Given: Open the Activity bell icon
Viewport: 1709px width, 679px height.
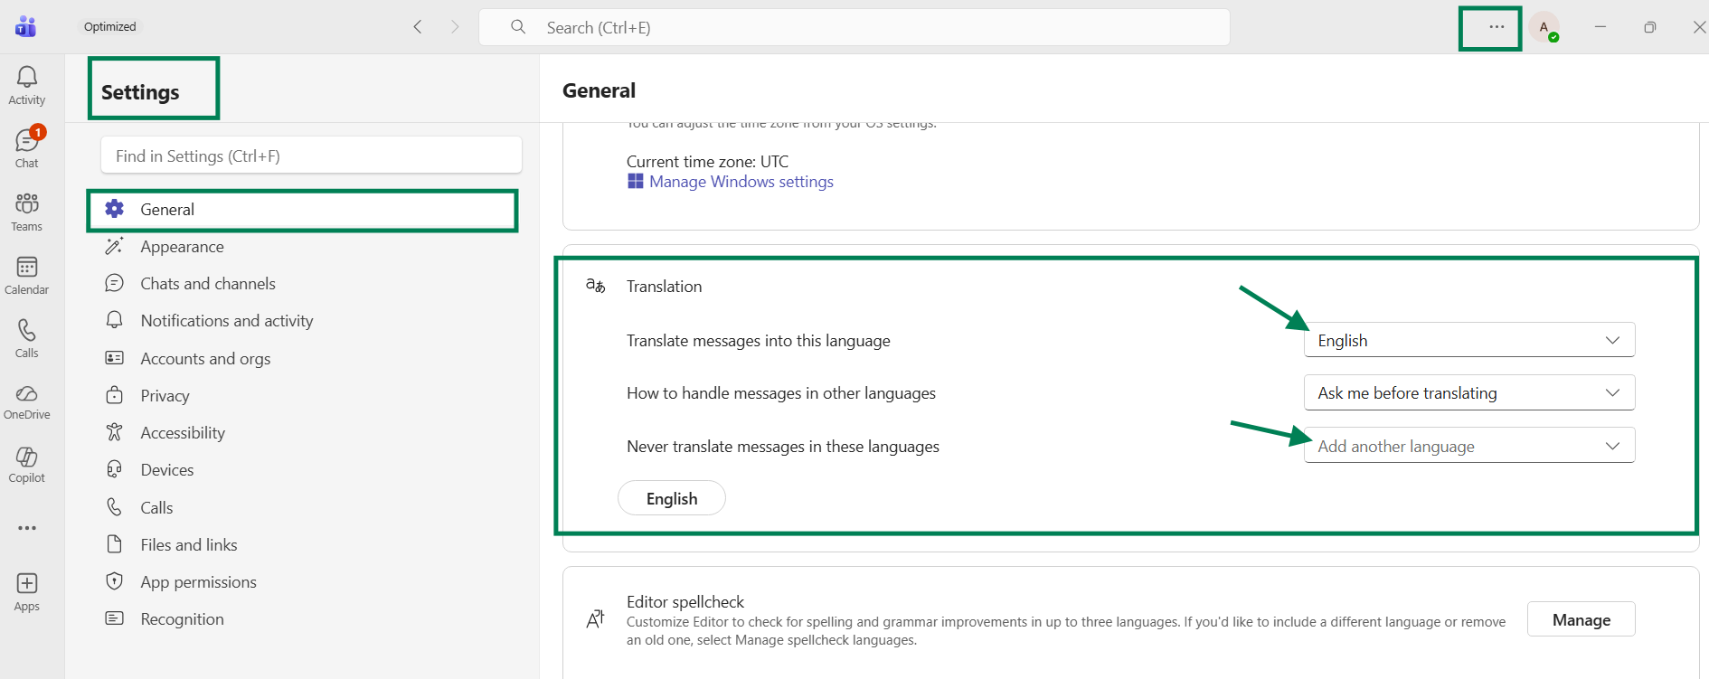Looking at the screenshot, I should tap(27, 86).
